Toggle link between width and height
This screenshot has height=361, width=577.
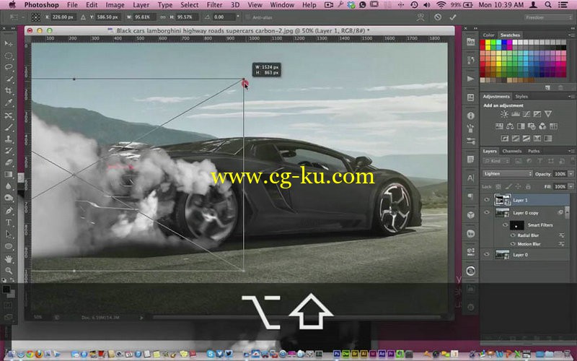click(163, 17)
